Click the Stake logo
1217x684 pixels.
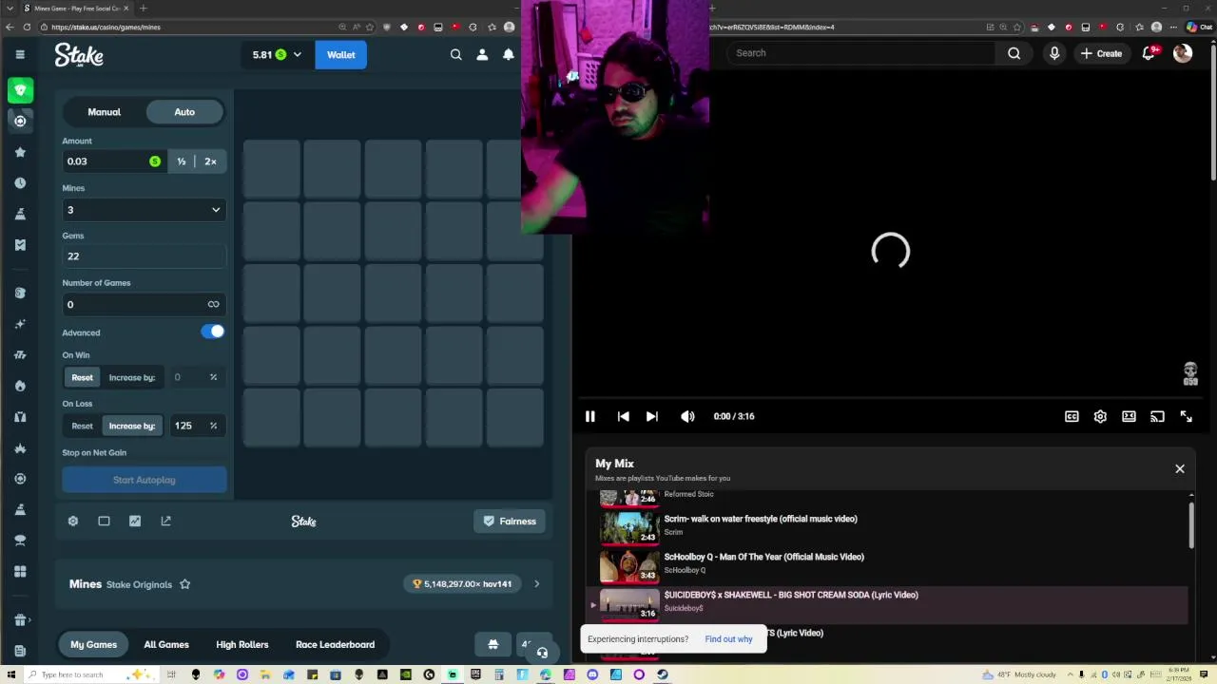point(79,55)
